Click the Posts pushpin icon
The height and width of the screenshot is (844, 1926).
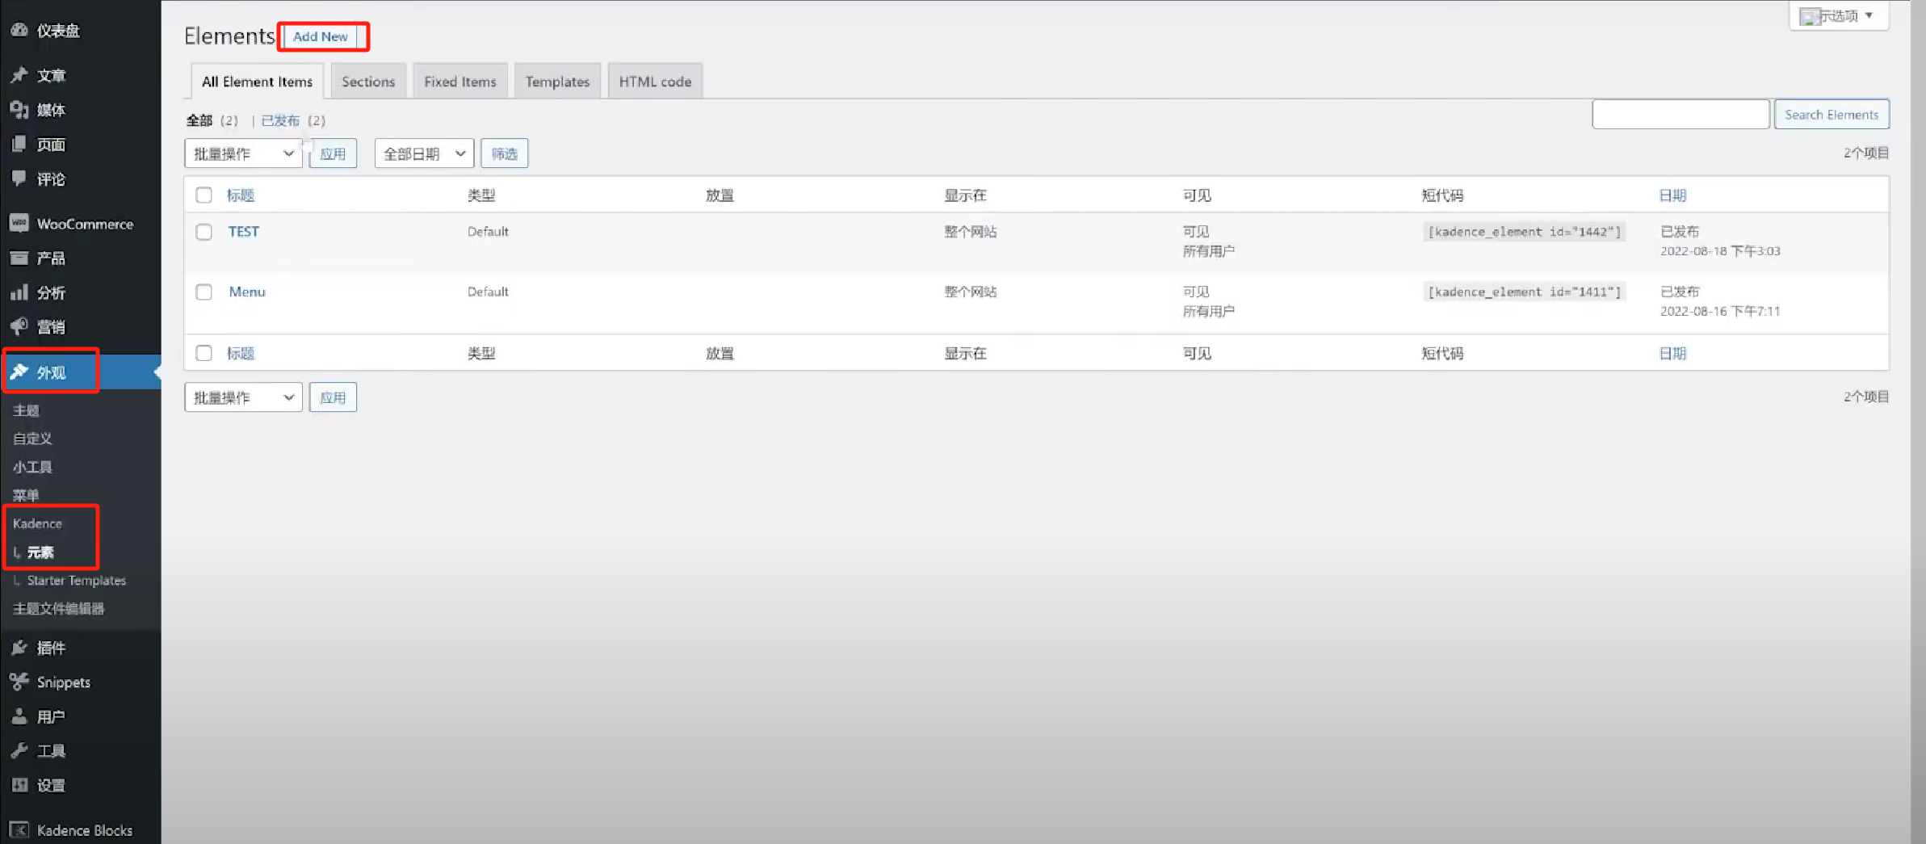(x=19, y=75)
